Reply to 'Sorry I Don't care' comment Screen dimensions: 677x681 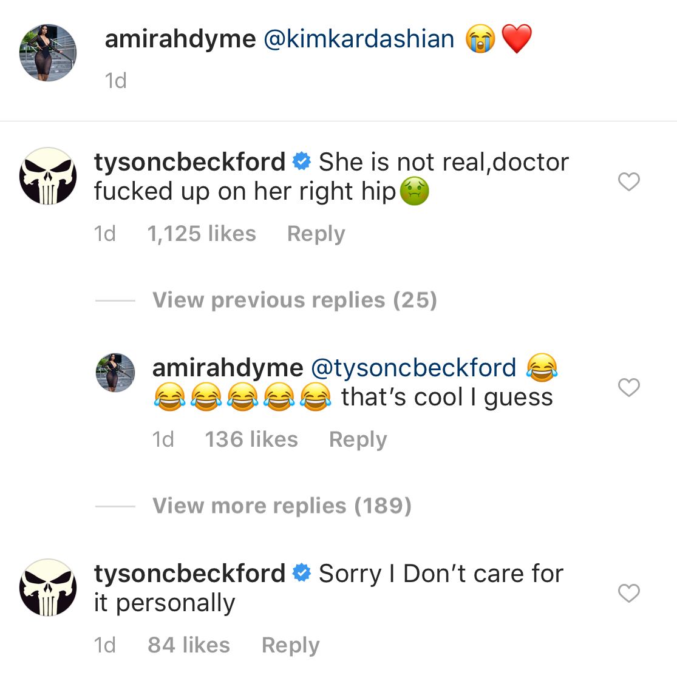[x=290, y=645]
